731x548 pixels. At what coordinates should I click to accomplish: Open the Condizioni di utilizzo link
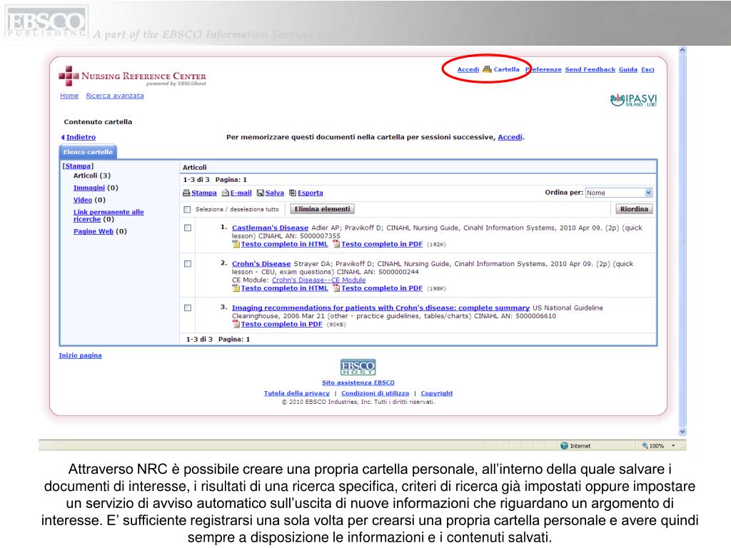[375, 393]
